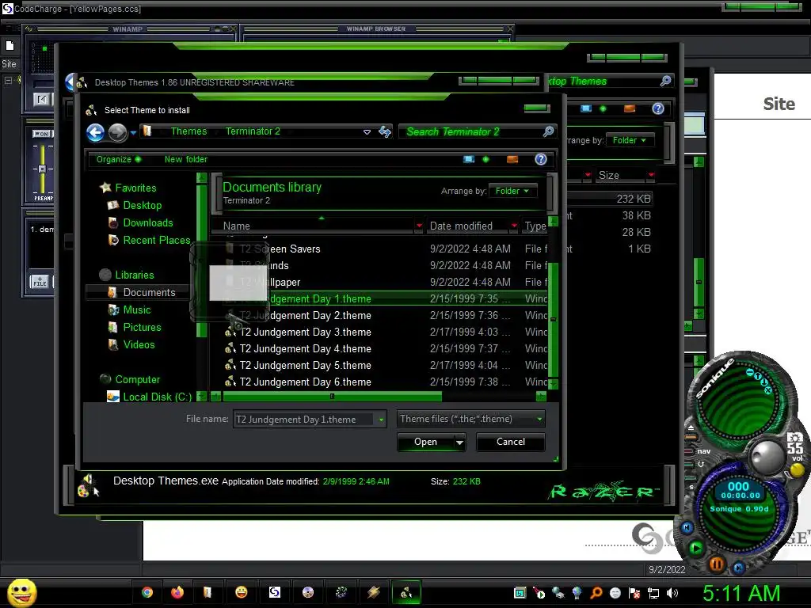Open CodeCharge taskbar button

point(275,592)
